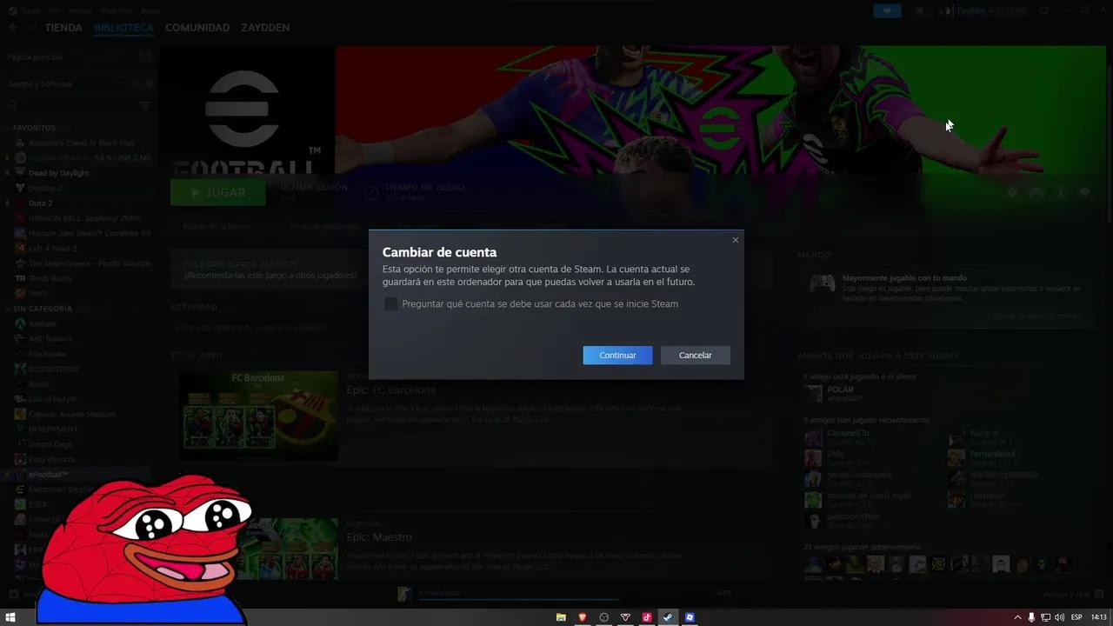Switch to the TIENDA tab
Image resolution: width=1113 pixels, height=626 pixels.
pos(63,27)
